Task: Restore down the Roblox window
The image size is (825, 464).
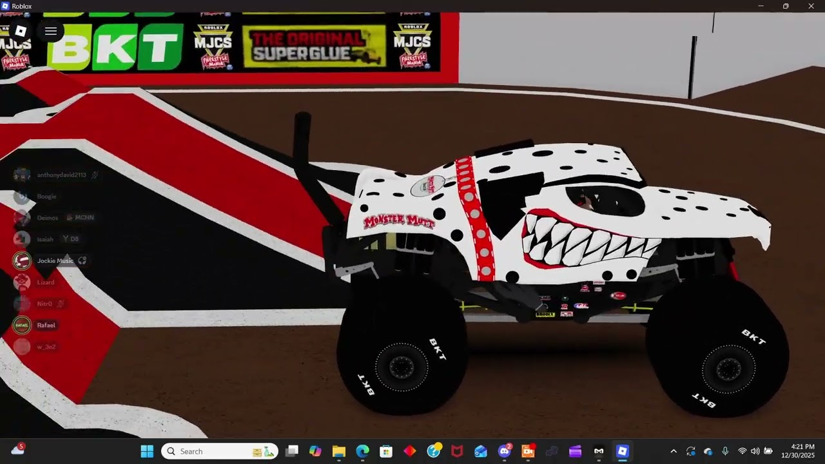Action: pyautogui.click(x=786, y=6)
